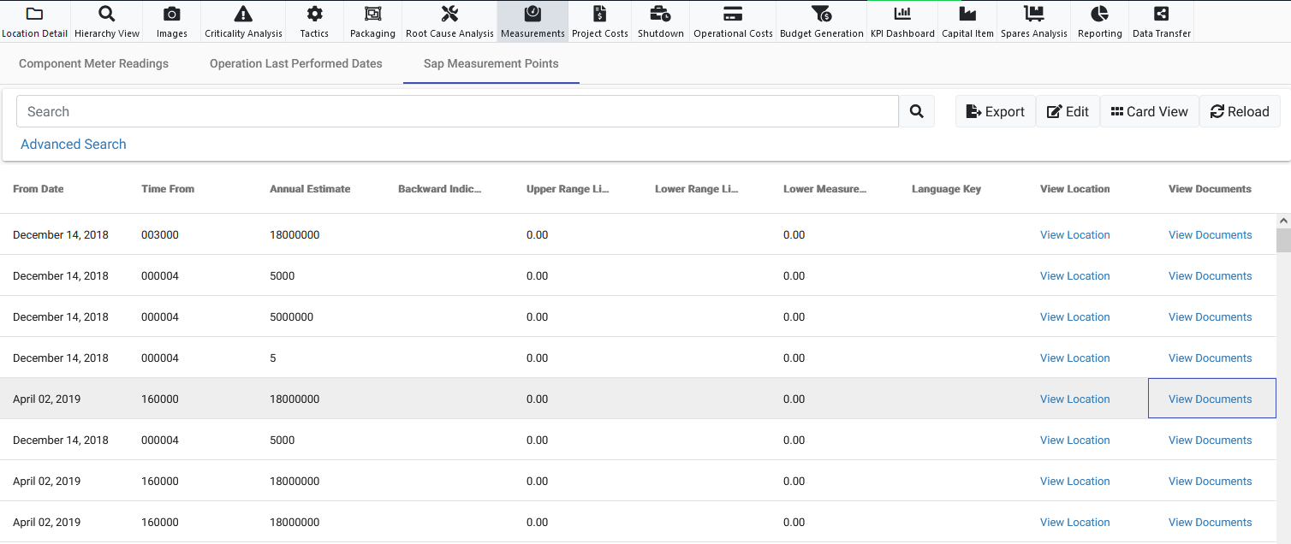
Task: Click Backward Indic... column header
Action: pos(440,189)
